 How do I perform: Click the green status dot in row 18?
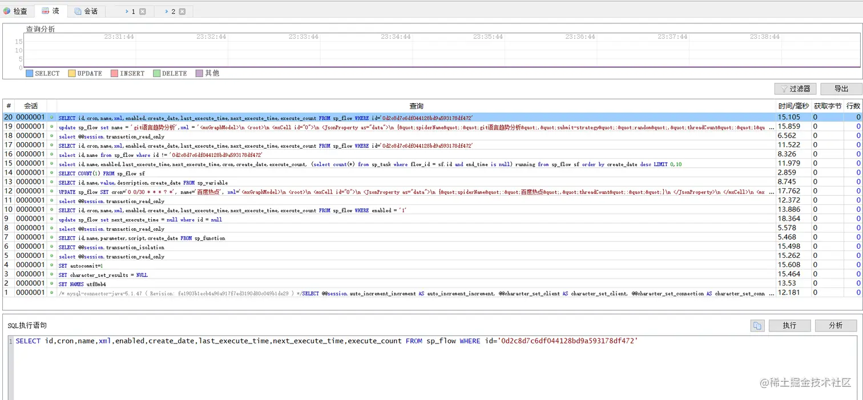pos(52,136)
